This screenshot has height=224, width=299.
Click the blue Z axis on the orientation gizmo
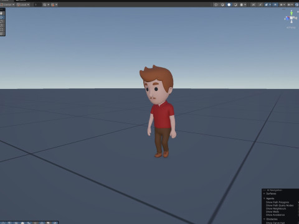tap(287, 19)
